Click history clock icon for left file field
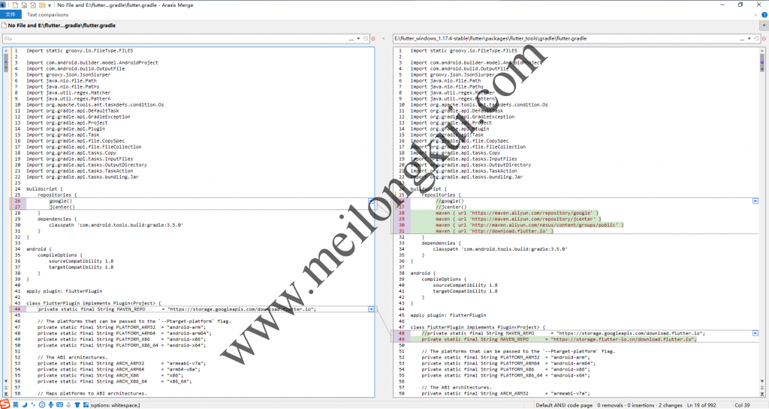 pos(366,38)
